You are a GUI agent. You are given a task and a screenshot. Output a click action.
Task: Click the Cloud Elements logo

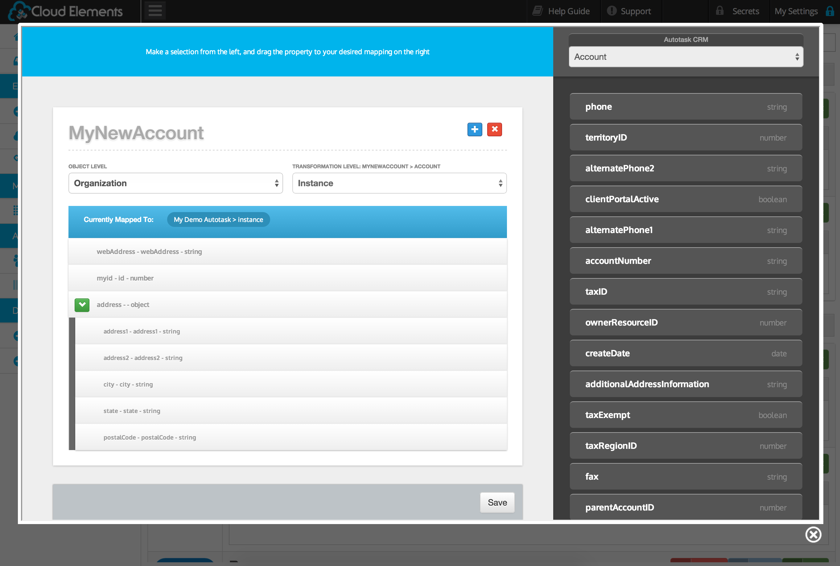(x=66, y=11)
